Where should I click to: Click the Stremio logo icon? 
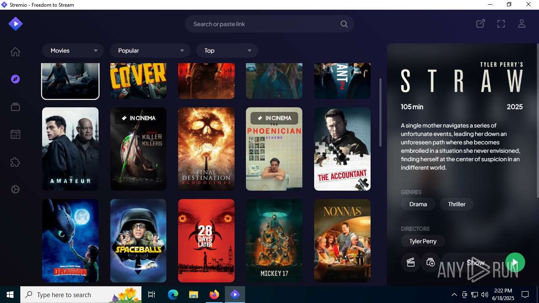[16, 24]
